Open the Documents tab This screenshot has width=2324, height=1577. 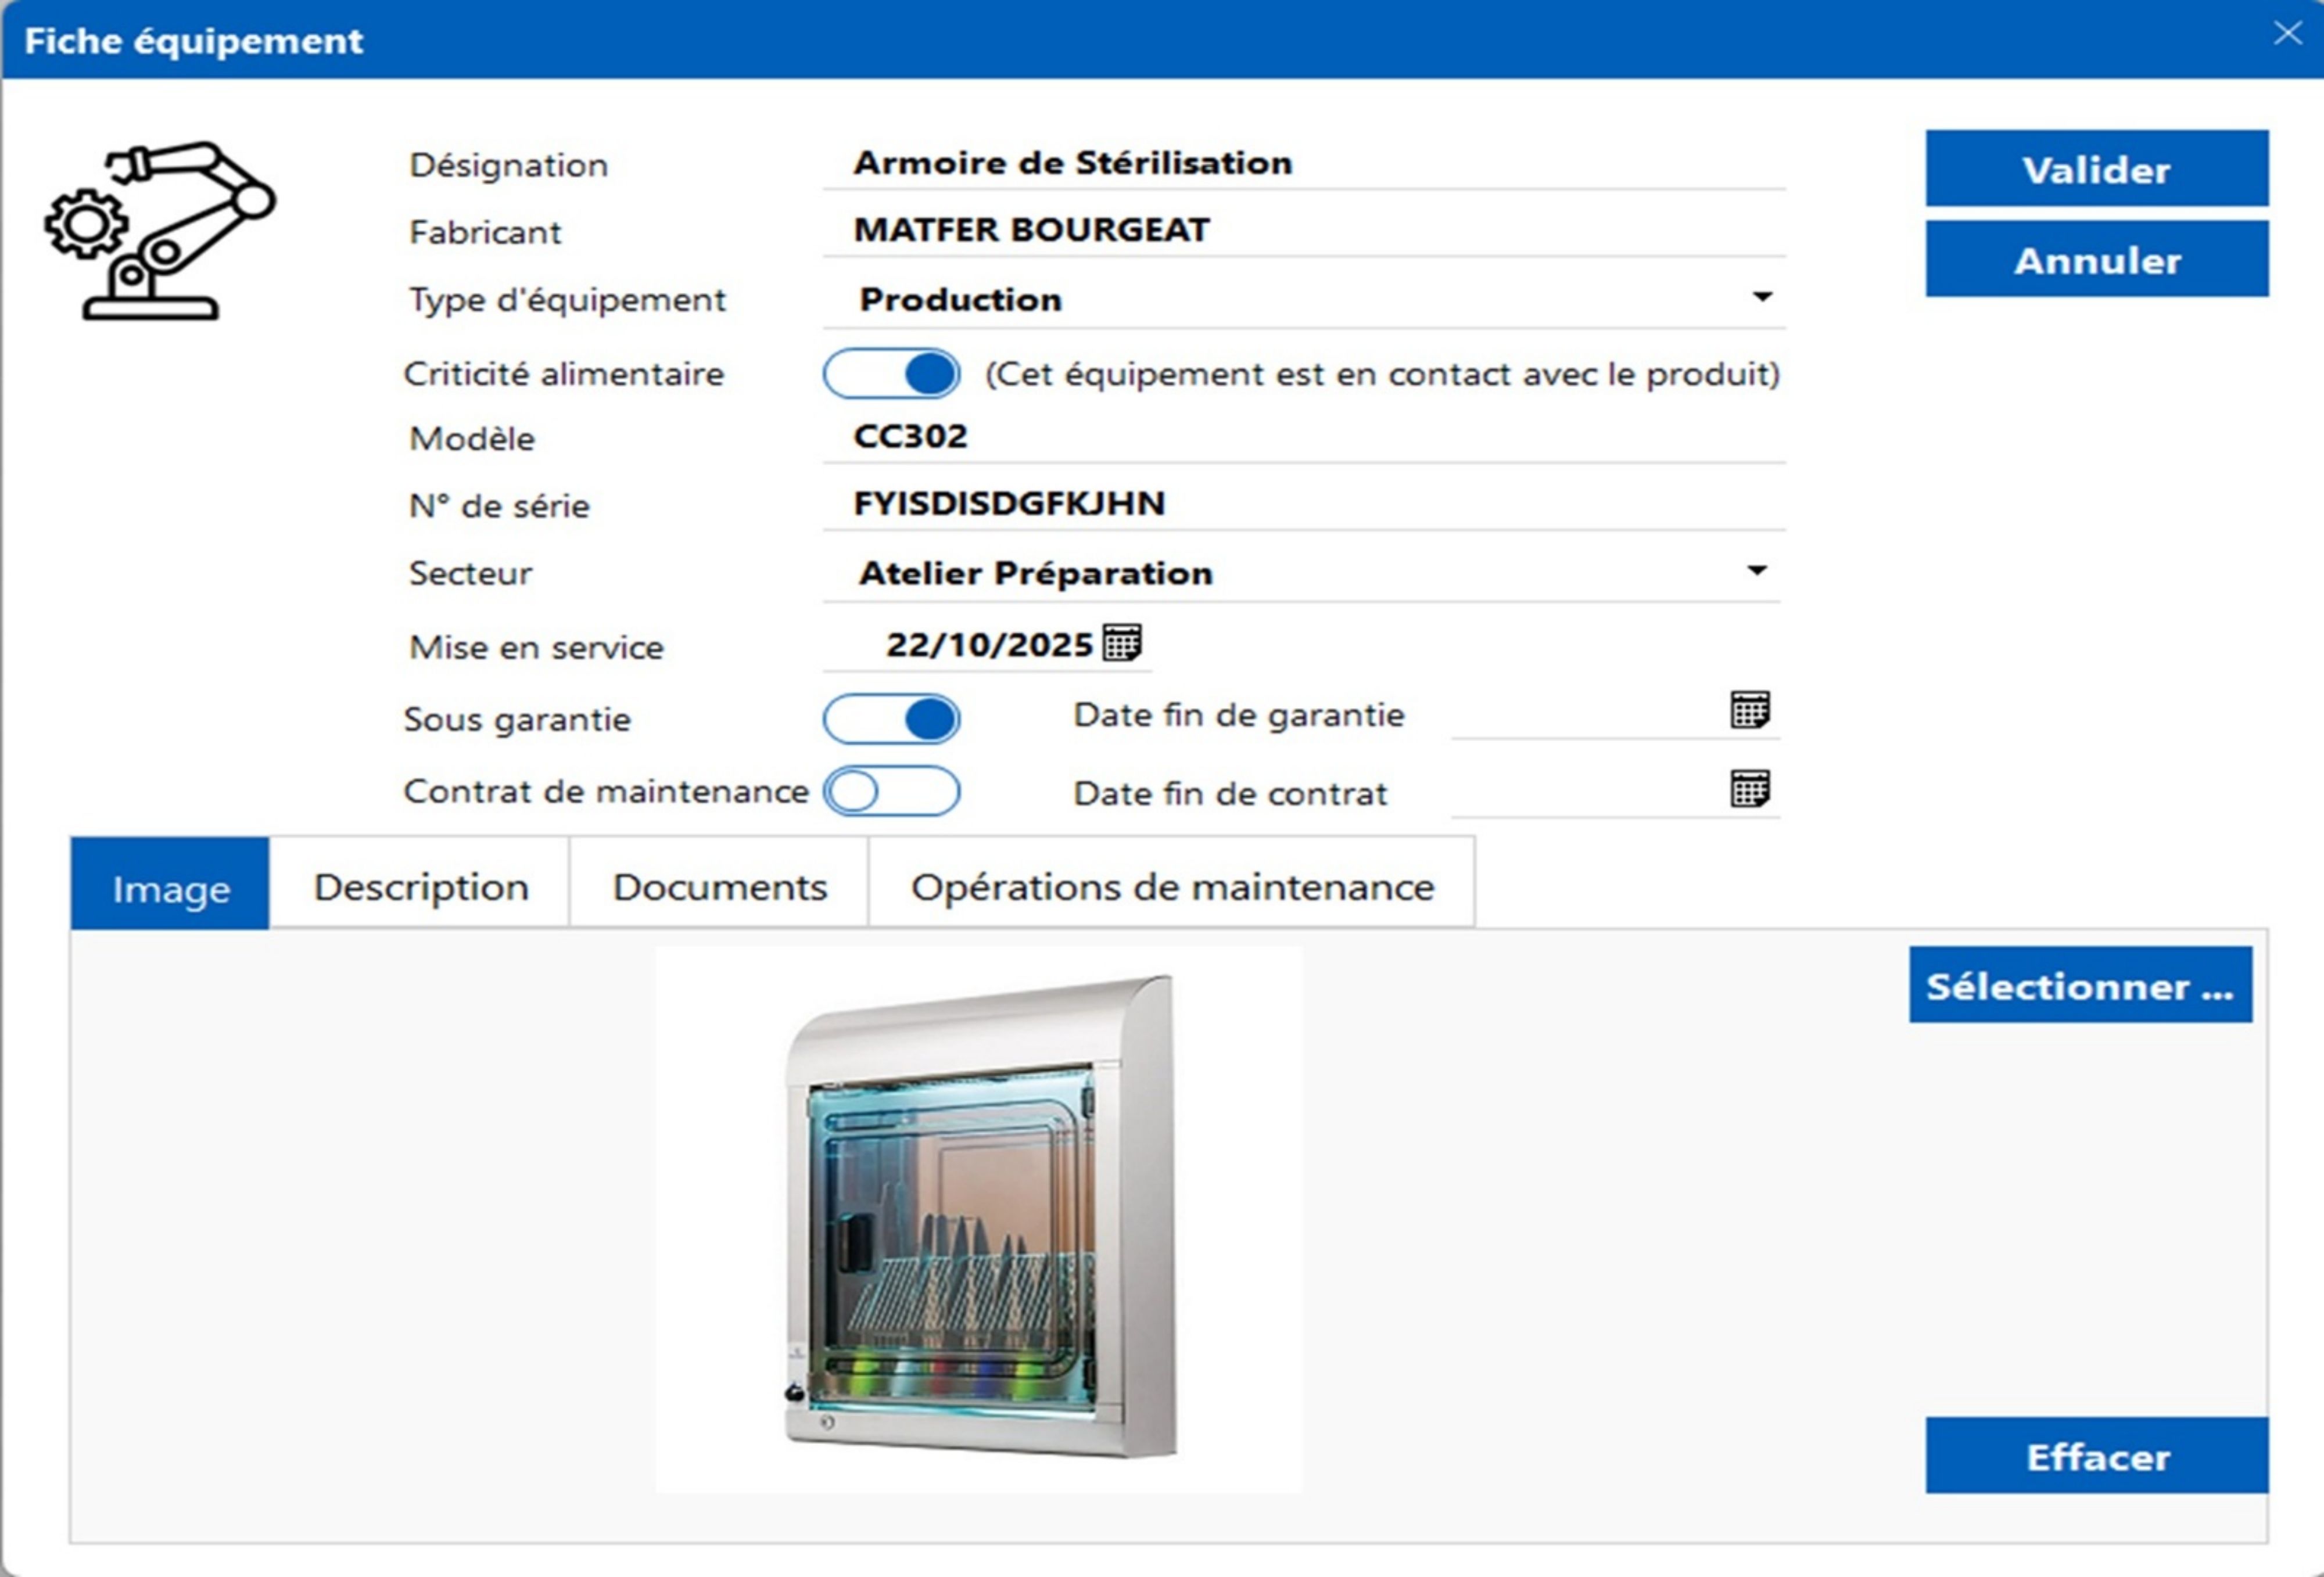point(719,887)
